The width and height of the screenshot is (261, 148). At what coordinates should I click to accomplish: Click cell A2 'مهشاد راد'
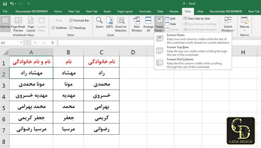pos(31,73)
